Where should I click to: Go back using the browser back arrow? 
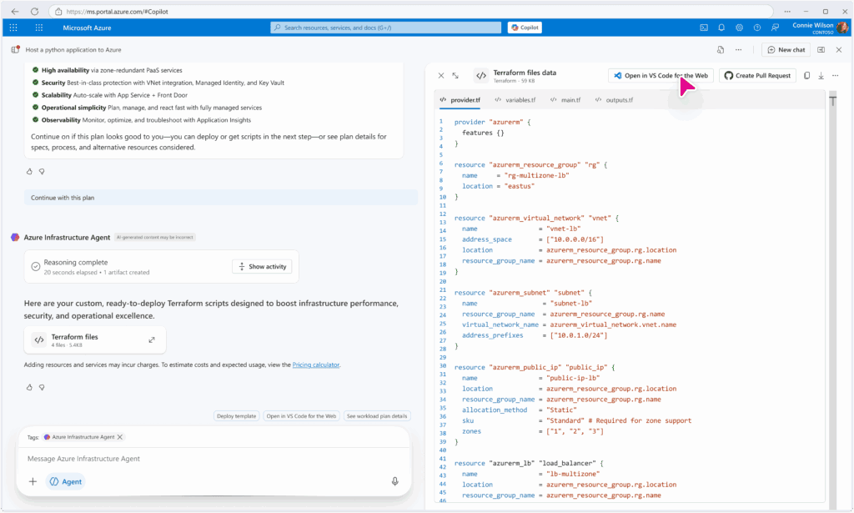[x=15, y=12]
